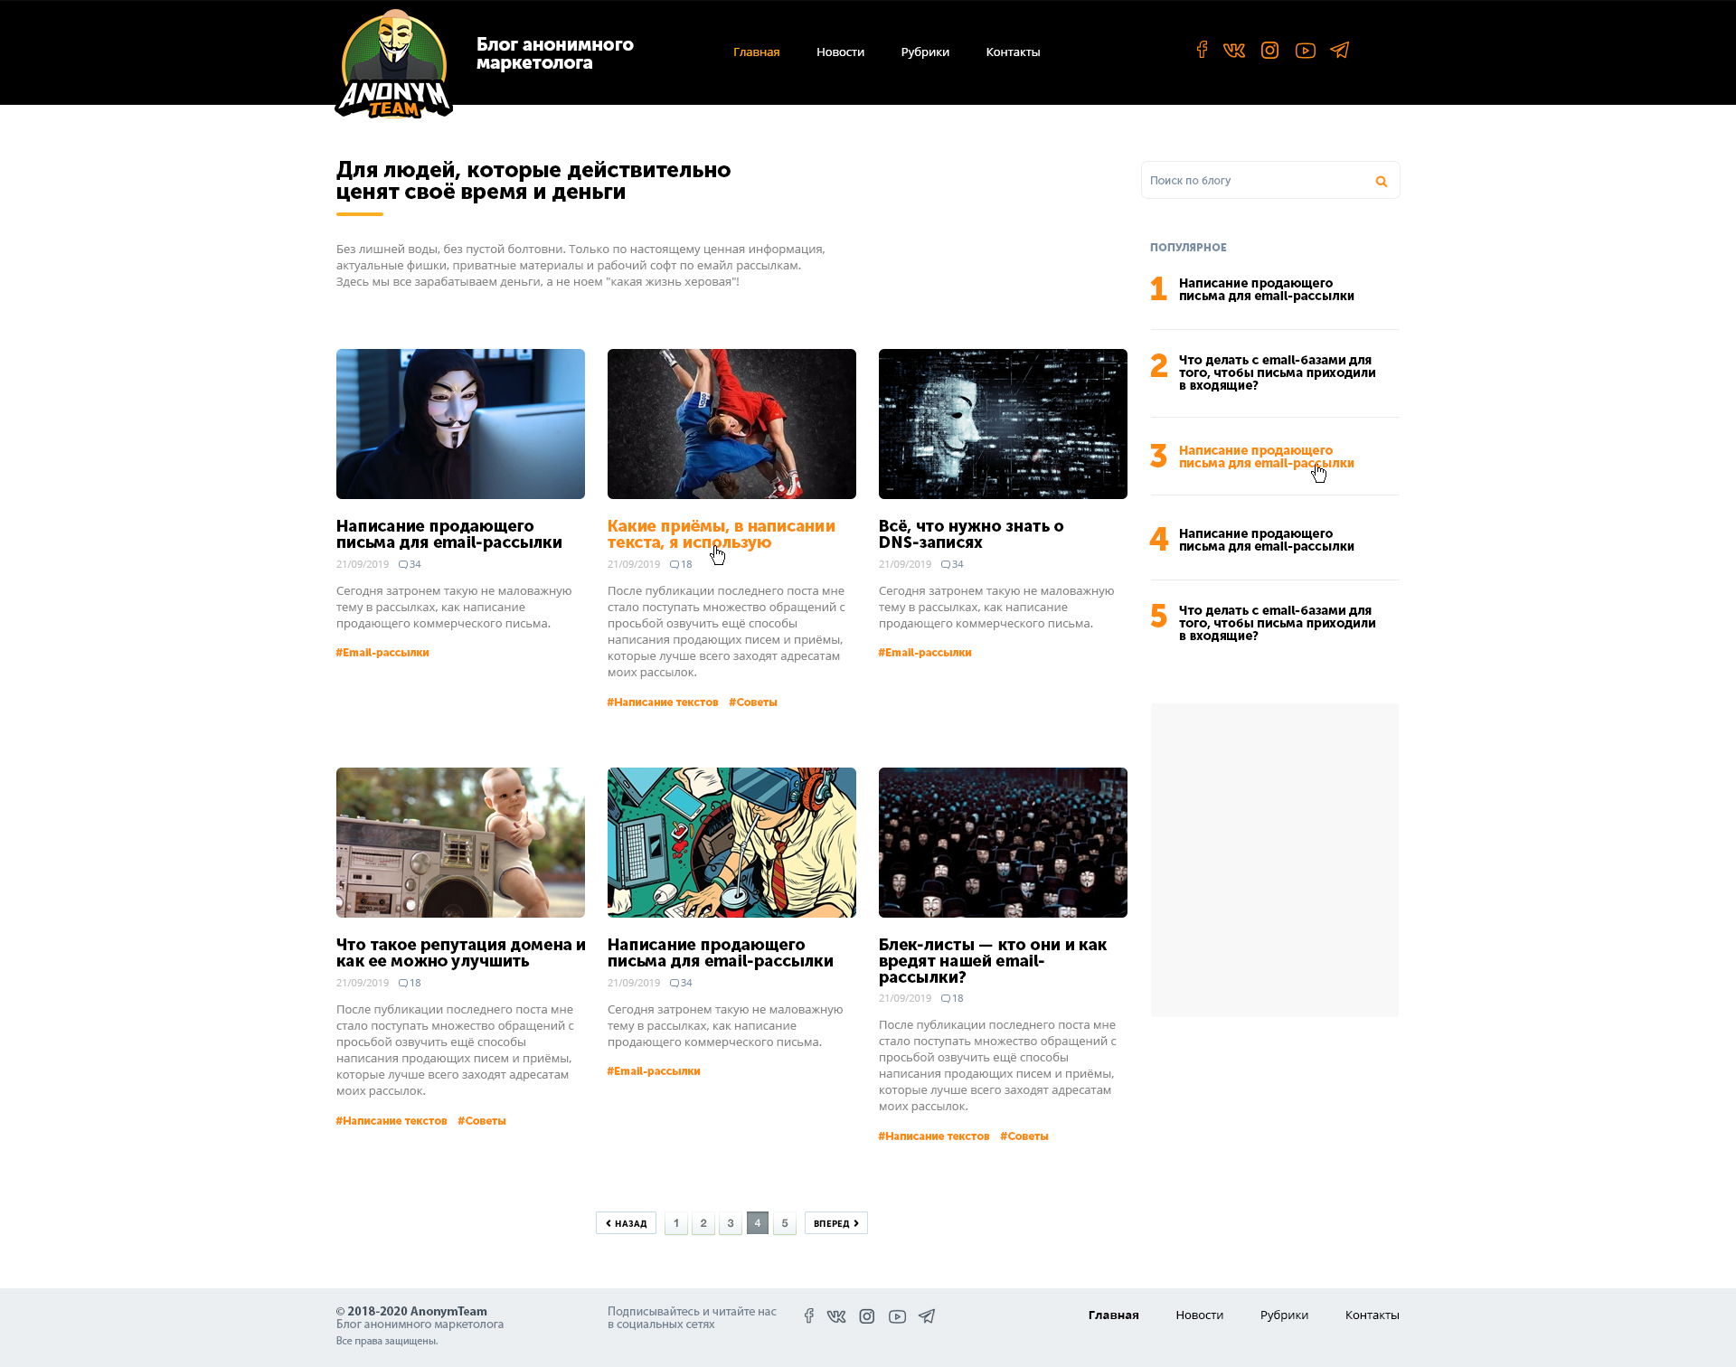Open Рубрики in footer menu

pos(1284,1315)
